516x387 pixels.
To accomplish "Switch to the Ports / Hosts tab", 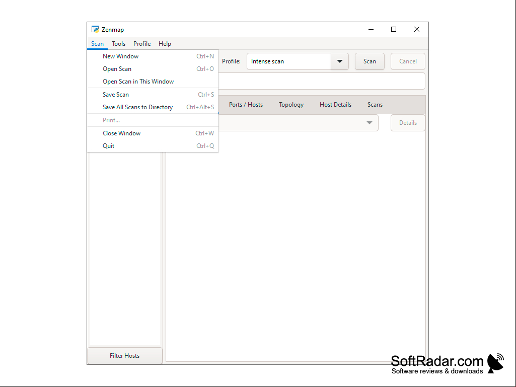I will point(246,105).
